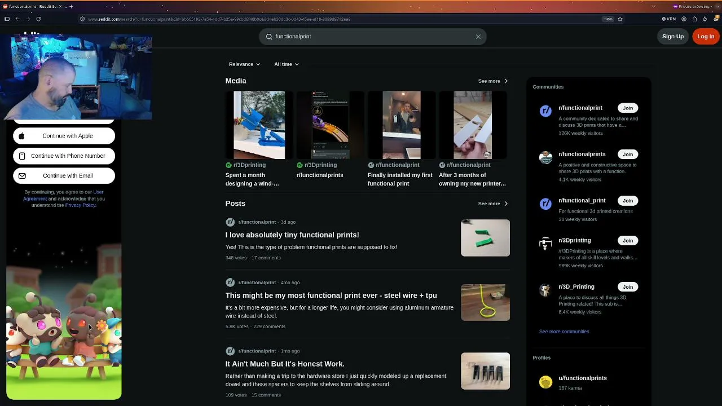
Task: Close the functionalprint Reddit Search tab
Action: tap(61, 6)
